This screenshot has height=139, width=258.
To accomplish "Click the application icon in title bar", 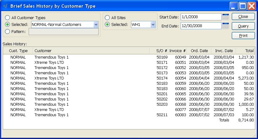I will 5,6.
